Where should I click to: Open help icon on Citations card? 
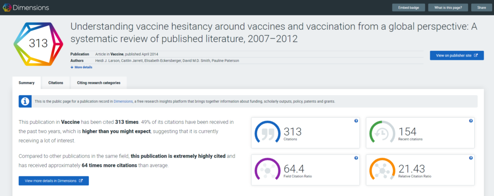click(356, 121)
